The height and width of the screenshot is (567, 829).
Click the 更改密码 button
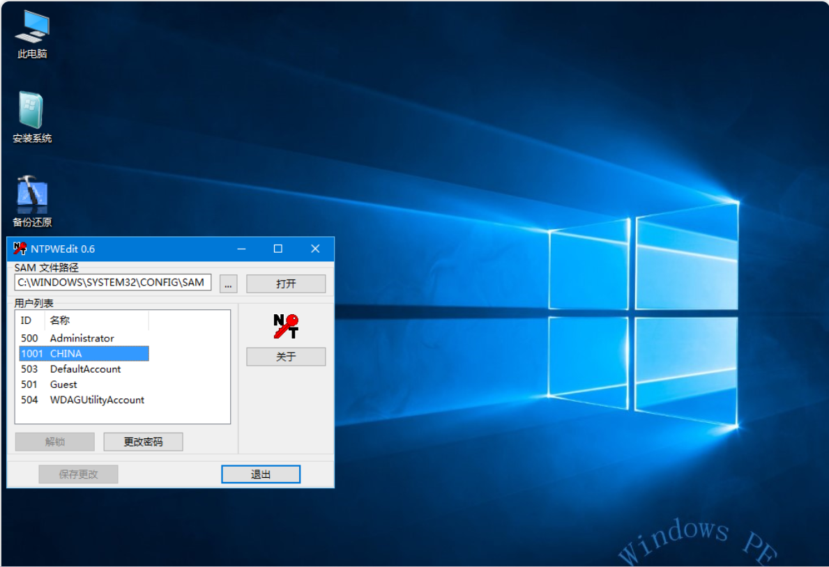pos(143,442)
